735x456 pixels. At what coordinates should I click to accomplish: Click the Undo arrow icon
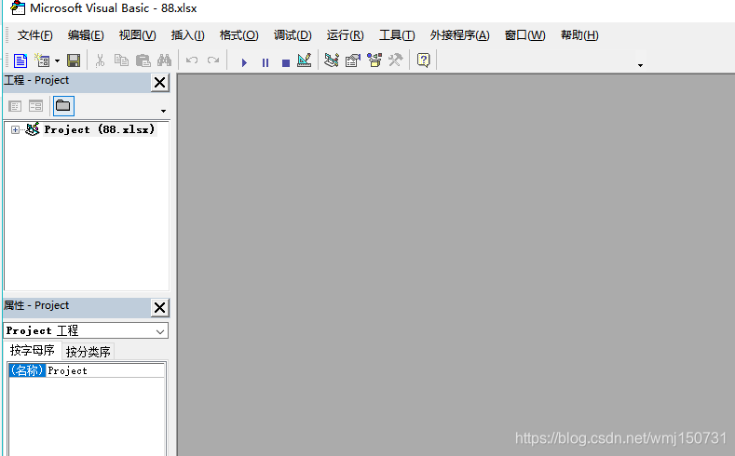[x=192, y=60]
